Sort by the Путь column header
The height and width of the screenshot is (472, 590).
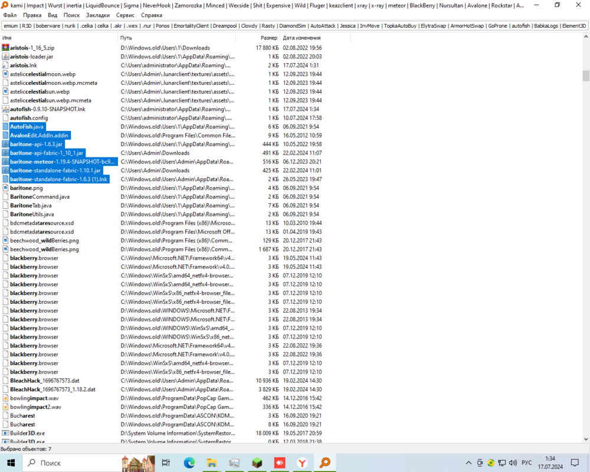[x=177, y=38]
